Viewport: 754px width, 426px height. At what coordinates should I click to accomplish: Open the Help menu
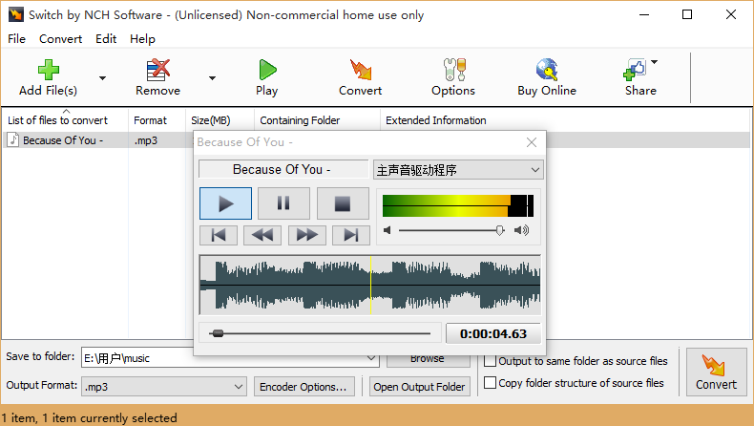(x=142, y=39)
